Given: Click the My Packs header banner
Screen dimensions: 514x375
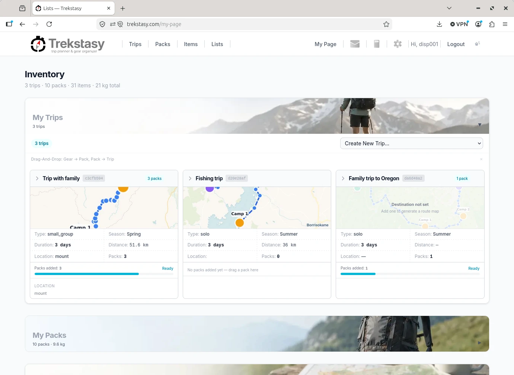Looking at the screenshot, I should pos(257,334).
